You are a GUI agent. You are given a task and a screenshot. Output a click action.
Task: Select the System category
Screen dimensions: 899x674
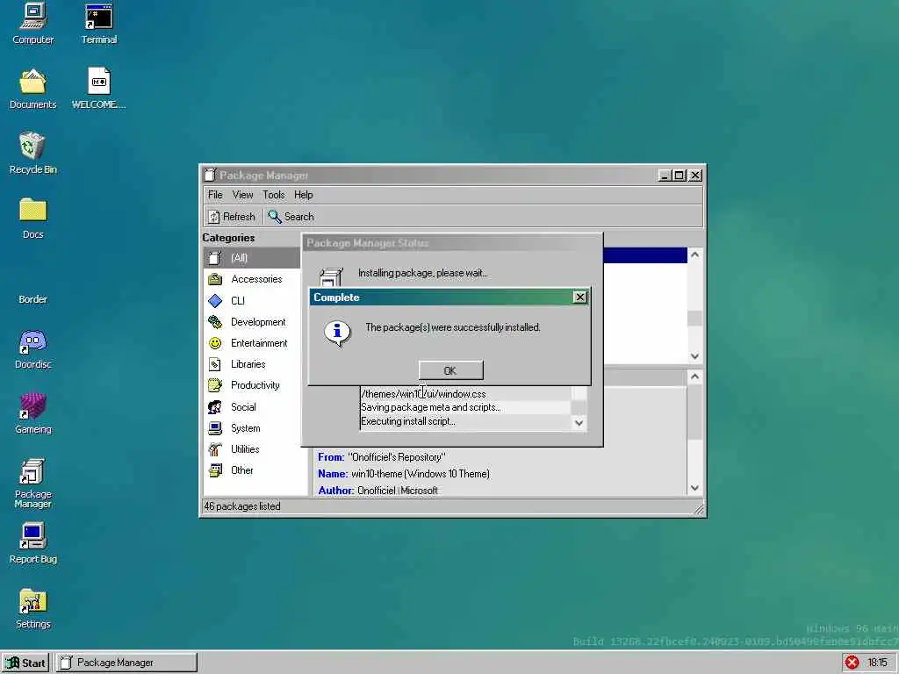tap(252, 428)
